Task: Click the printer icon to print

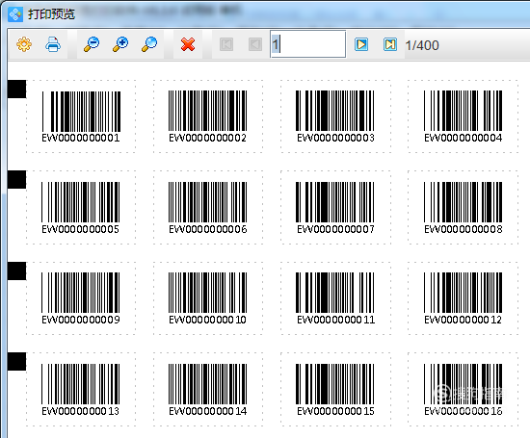Action: (53, 44)
